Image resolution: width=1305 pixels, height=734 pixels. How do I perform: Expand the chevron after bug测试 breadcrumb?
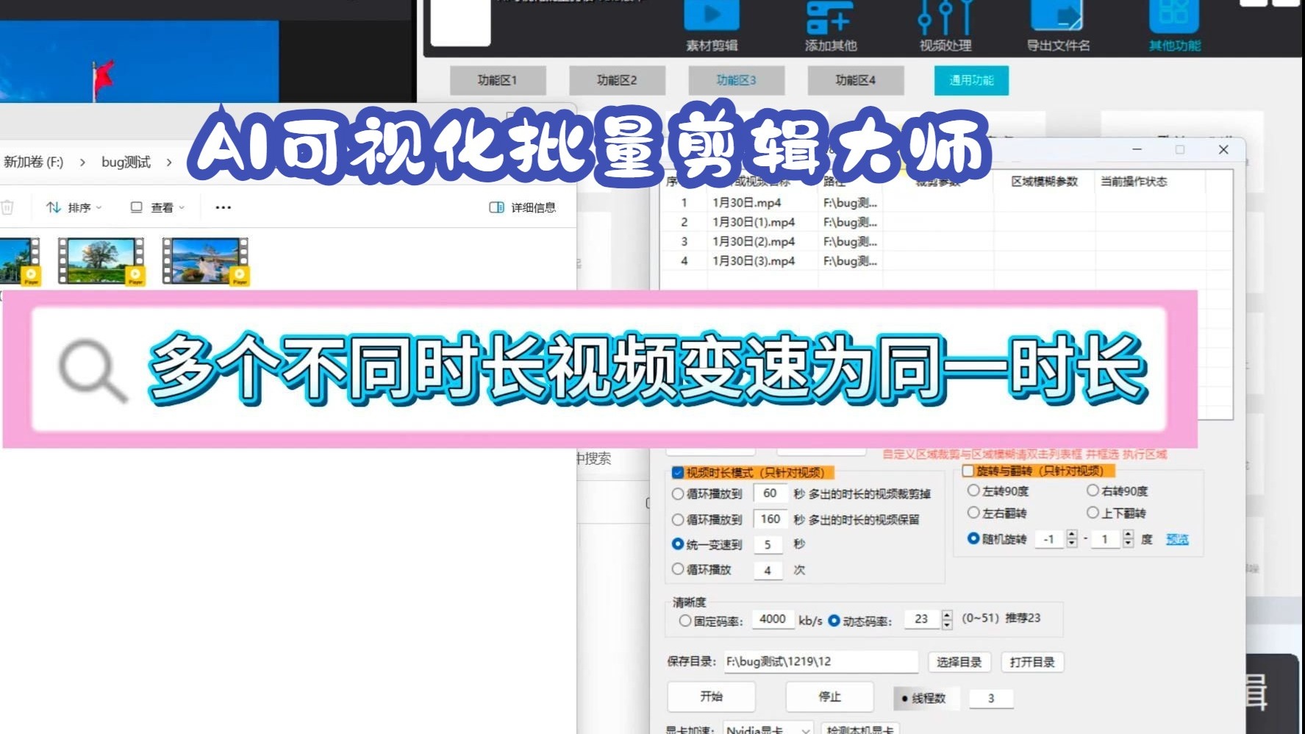(x=169, y=162)
